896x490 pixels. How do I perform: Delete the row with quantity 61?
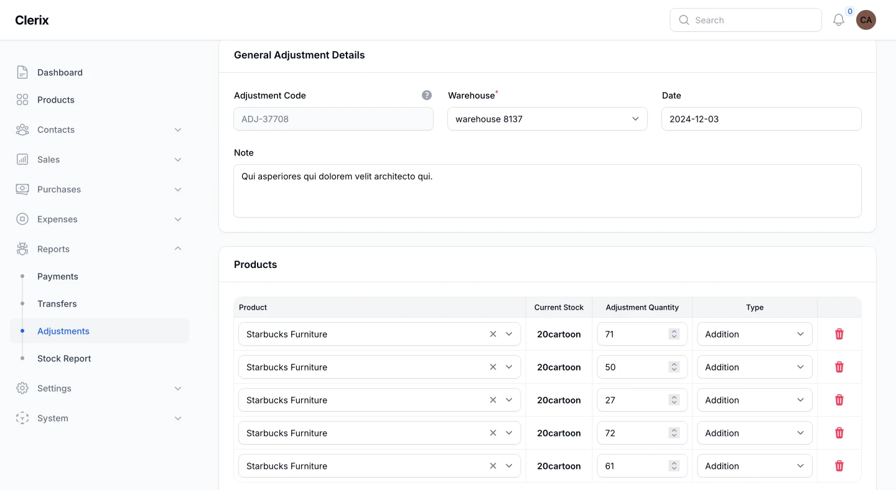click(839, 466)
